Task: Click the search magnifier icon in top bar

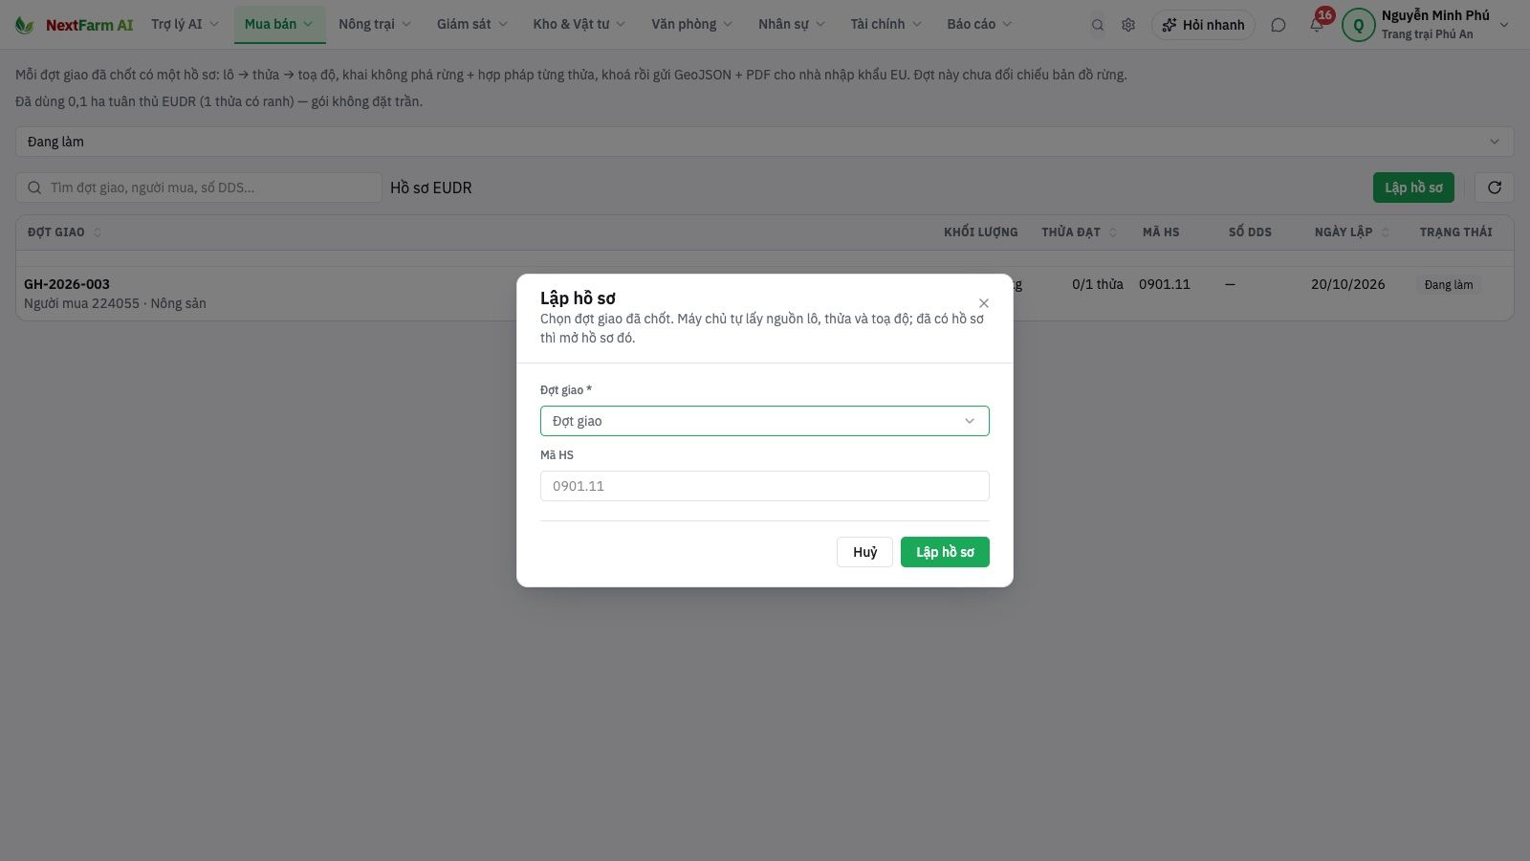Action: click(x=1098, y=25)
